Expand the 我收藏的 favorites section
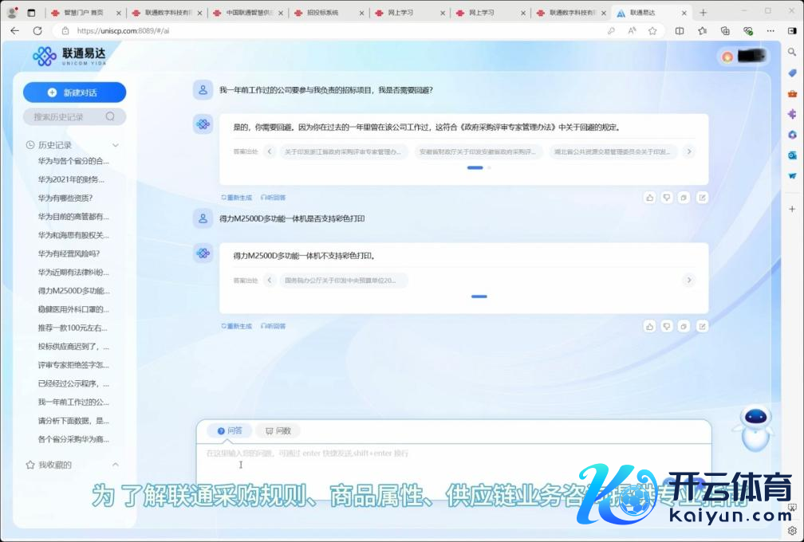The height and width of the screenshot is (542, 804). click(116, 465)
